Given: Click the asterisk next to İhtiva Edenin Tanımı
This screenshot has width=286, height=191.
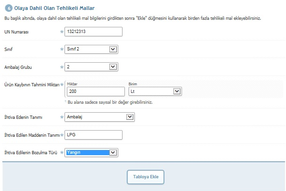Looking at the screenshot, I should (x=62, y=117).
